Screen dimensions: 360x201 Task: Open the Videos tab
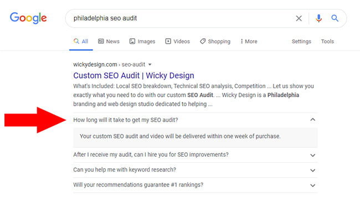177,42
